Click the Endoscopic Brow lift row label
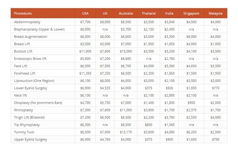This screenshot has width=238, height=151. click(30, 59)
